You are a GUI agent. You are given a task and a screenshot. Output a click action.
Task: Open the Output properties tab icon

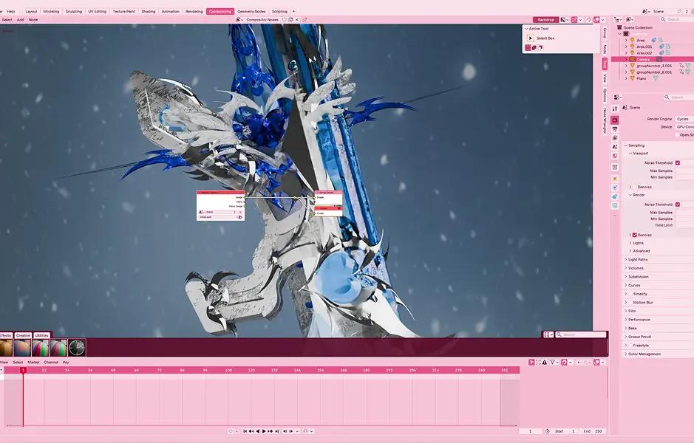615,129
